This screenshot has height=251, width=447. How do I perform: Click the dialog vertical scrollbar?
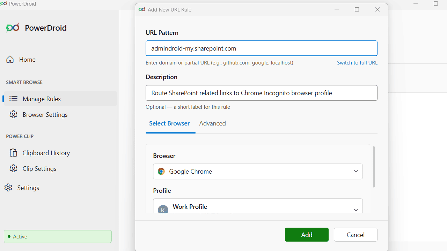(x=374, y=167)
